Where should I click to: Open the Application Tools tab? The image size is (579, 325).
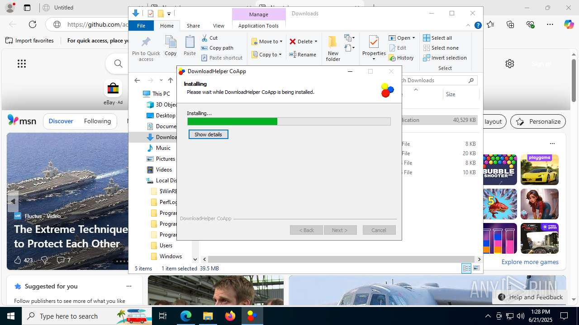(258, 26)
